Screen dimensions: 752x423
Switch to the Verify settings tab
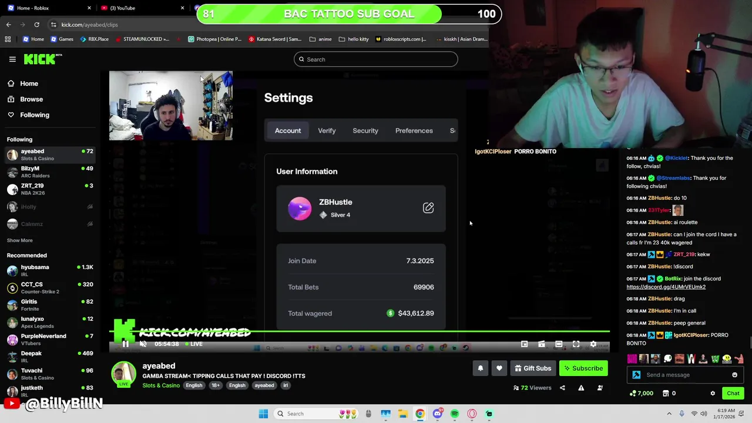[327, 130]
